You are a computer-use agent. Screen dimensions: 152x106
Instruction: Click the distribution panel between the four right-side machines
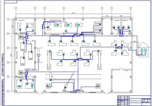(x=119, y=48)
